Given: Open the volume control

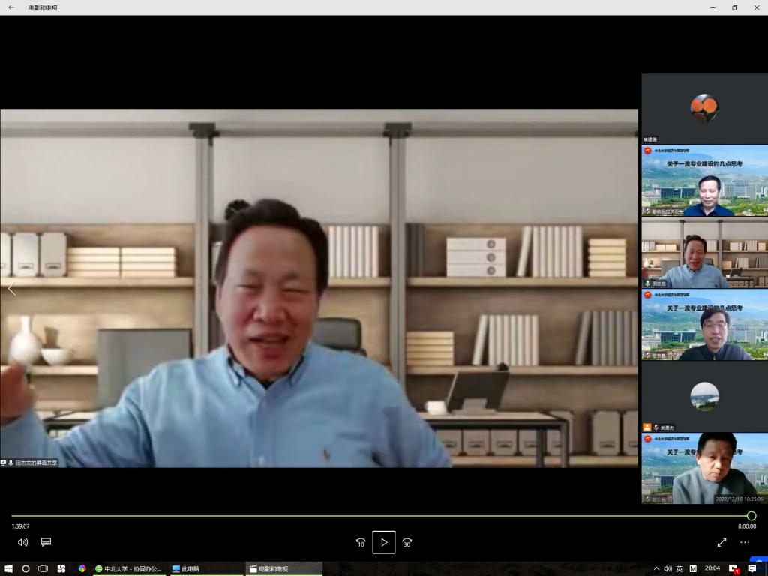Looking at the screenshot, I should 22,542.
